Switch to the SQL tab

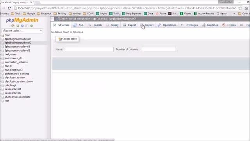pos(79,25)
